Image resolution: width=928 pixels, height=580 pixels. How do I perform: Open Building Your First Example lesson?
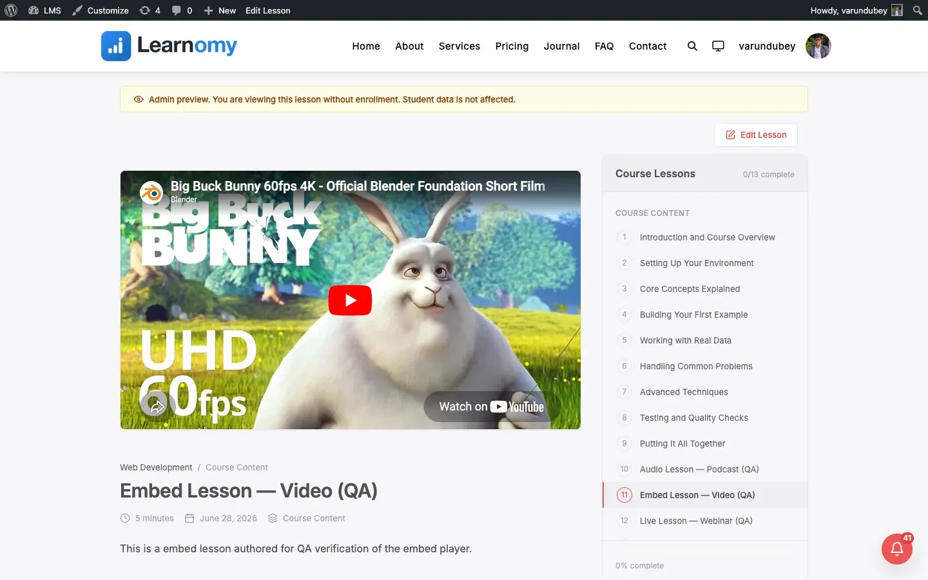[x=705, y=314]
